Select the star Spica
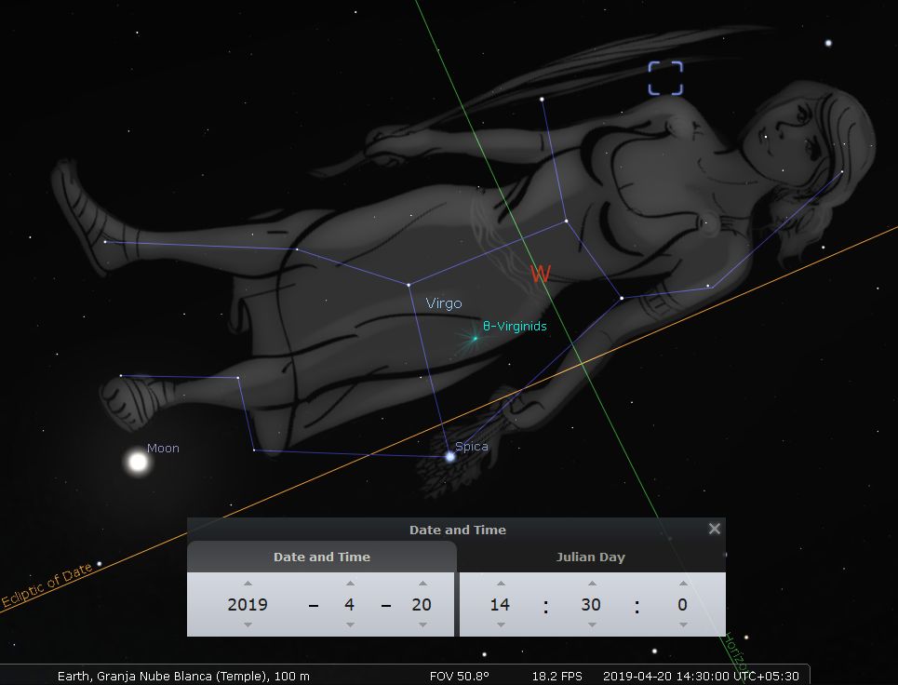 click(450, 457)
